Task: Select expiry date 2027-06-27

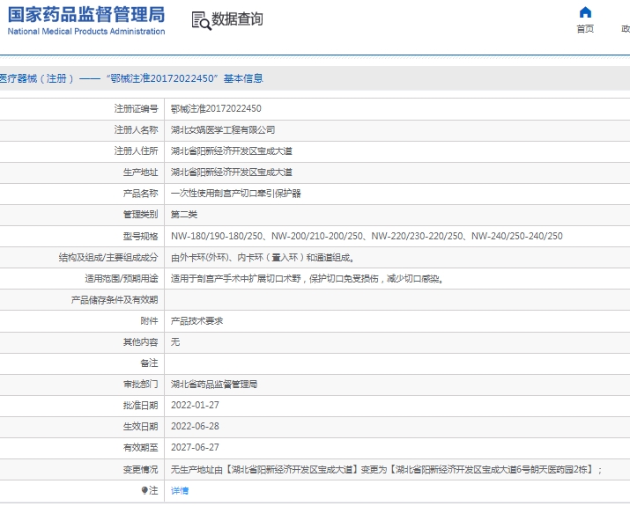Action: tap(195, 447)
